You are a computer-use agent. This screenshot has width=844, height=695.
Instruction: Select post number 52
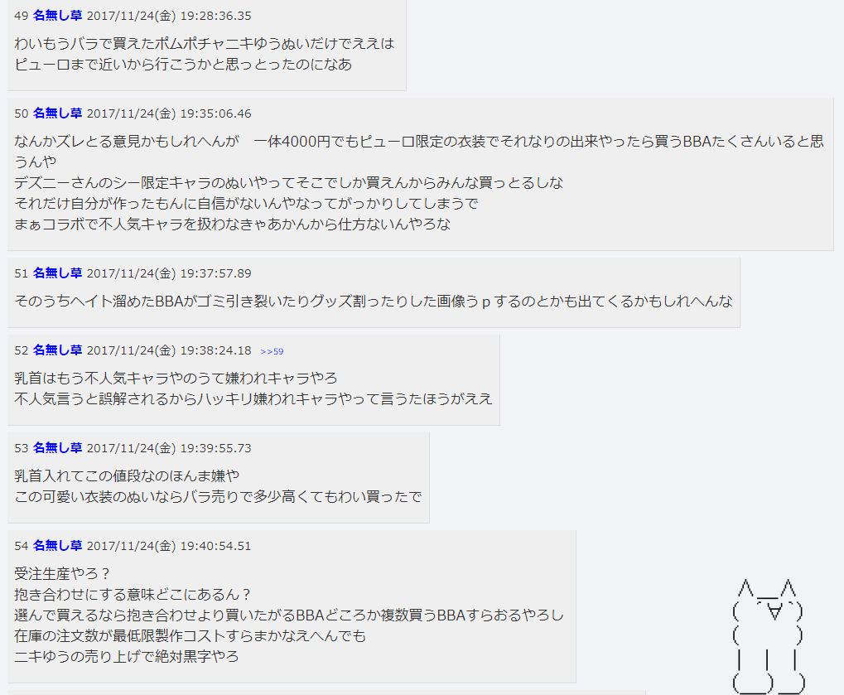point(21,350)
